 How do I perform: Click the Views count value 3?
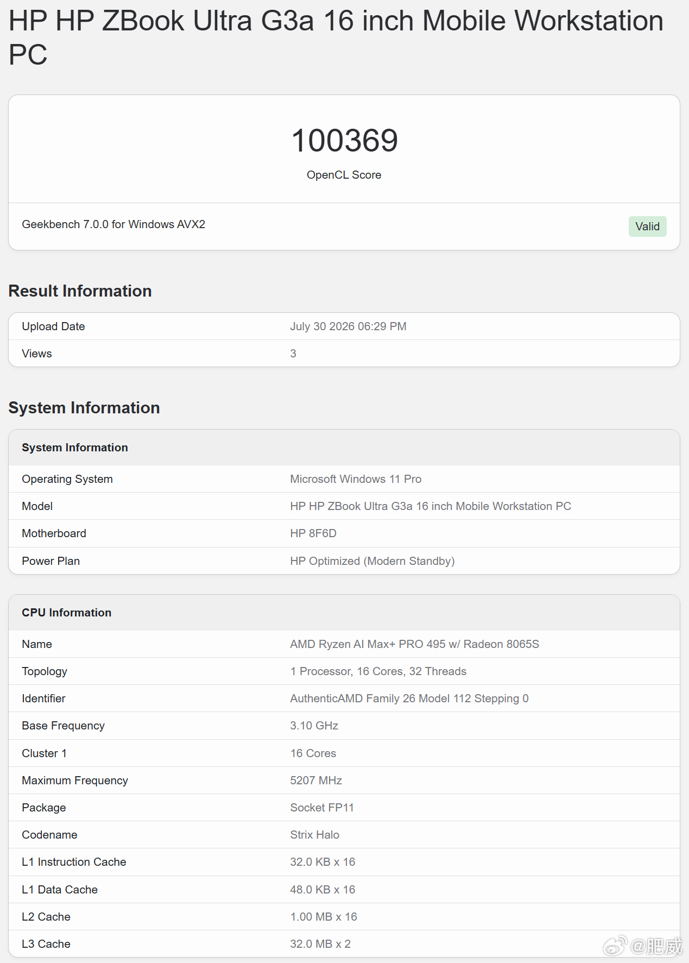click(x=293, y=354)
